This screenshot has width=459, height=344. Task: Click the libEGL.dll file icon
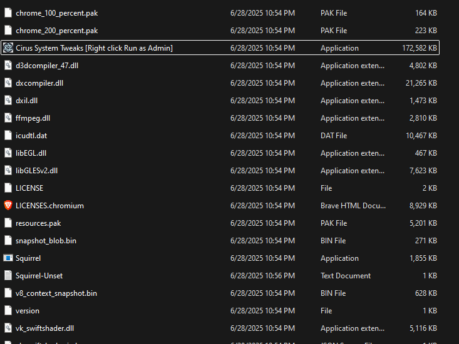[8, 153]
